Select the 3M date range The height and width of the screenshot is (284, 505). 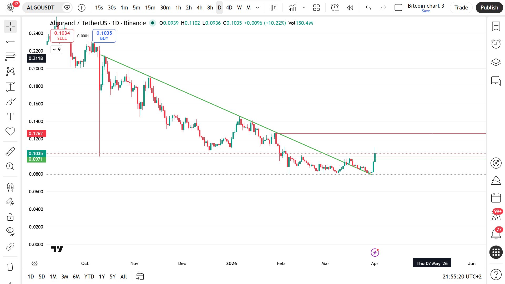(64, 276)
